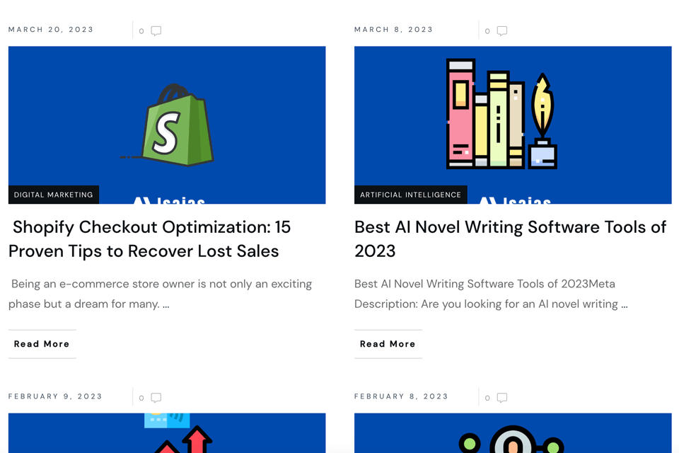Click the comment count on February 8 post
The image size is (679, 453).
coord(487,398)
